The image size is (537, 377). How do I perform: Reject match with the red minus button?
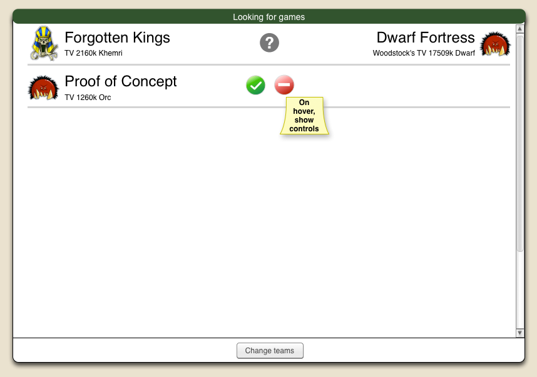(x=284, y=84)
